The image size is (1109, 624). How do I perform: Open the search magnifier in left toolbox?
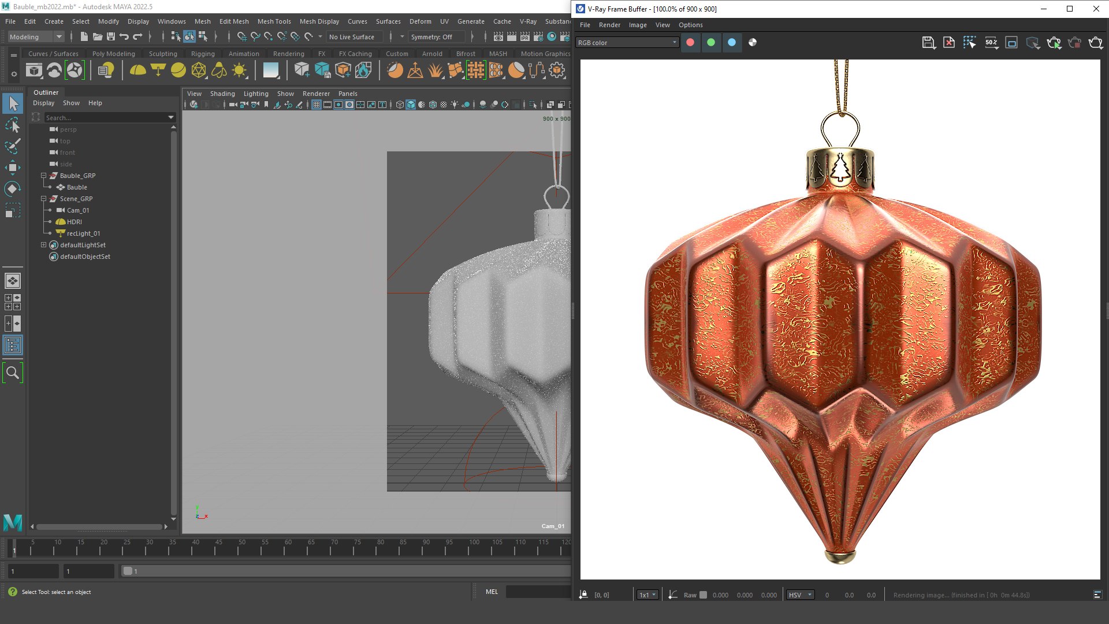(13, 373)
